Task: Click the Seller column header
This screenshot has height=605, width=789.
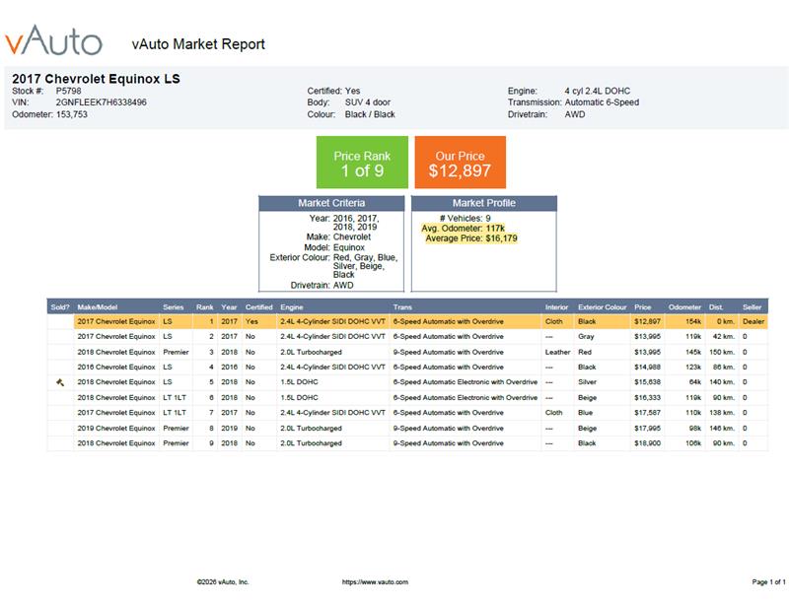Action: coord(752,306)
